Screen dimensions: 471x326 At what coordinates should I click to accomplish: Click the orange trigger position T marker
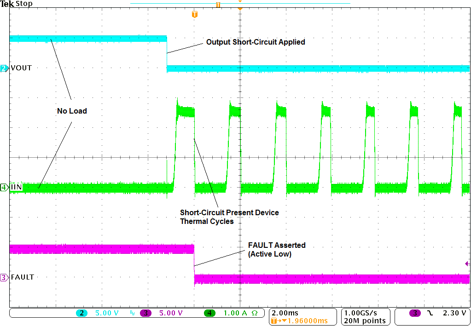pyautogui.click(x=195, y=15)
